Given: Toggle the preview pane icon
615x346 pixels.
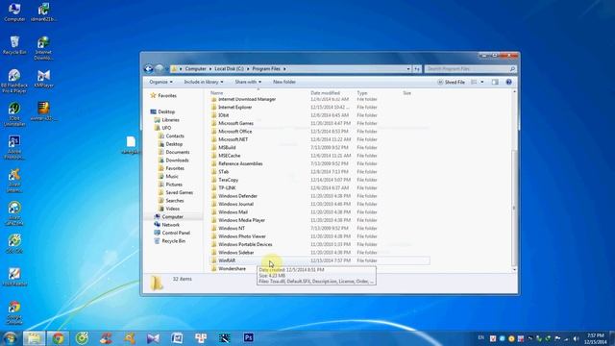Looking at the screenshot, I should [495, 82].
